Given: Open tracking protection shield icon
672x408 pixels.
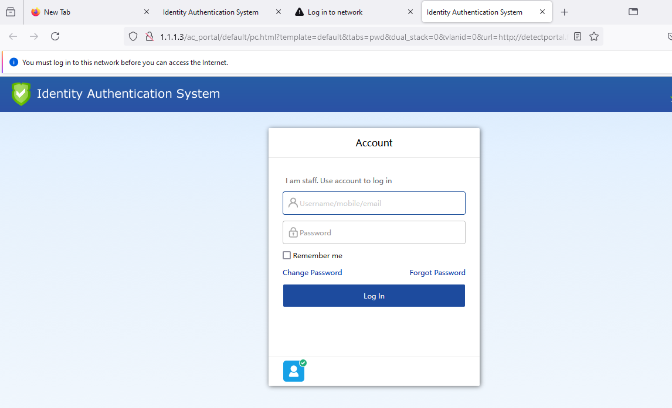Looking at the screenshot, I should [133, 37].
